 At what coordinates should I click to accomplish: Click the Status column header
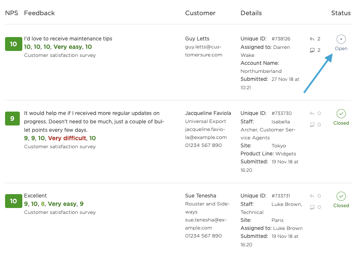341,13
